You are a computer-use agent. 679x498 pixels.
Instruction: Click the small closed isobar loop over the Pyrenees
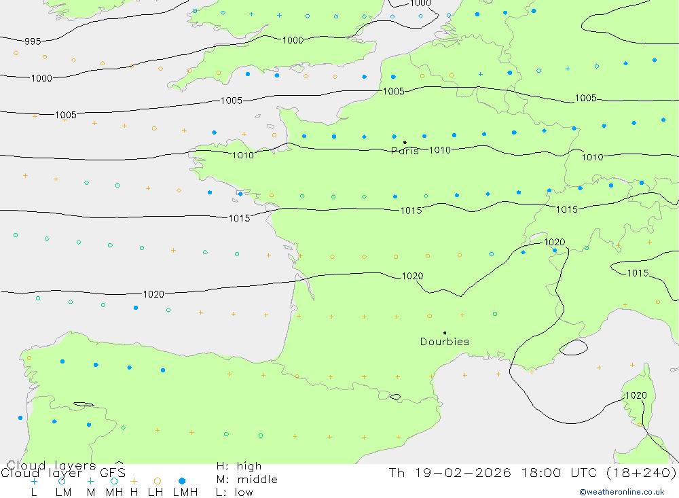click(x=395, y=397)
